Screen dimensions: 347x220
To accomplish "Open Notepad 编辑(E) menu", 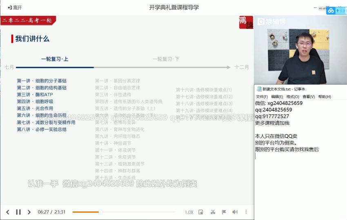I will (277, 97).
